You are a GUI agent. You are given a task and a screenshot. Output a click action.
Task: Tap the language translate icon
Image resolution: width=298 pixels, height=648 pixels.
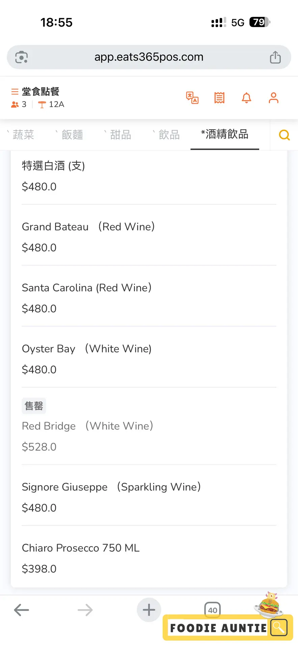pos(192,98)
